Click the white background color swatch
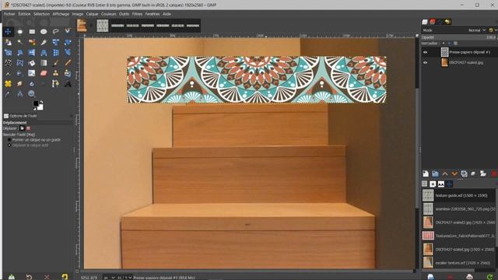 tap(40, 107)
